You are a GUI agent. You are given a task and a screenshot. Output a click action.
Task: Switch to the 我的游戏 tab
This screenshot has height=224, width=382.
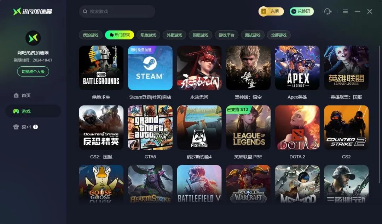tap(91, 35)
